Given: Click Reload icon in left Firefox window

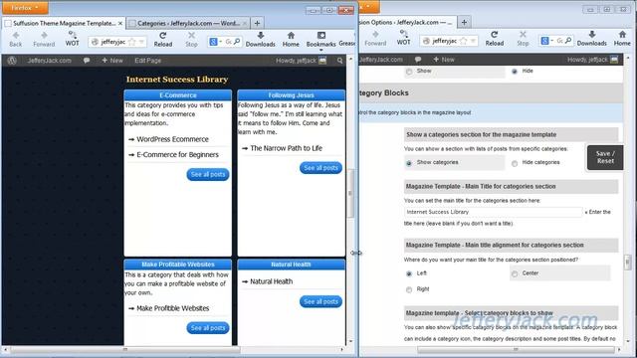Looking at the screenshot, I should pyautogui.click(x=163, y=36).
